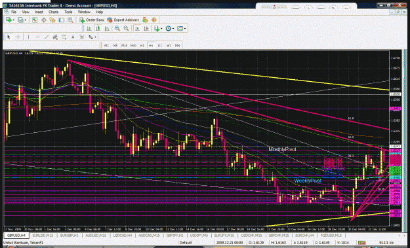Open the Navigator star-folder icon
This screenshot has height=248, width=410.
[52, 20]
